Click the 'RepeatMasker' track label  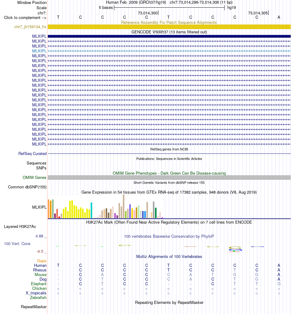click(x=34, y=307)
